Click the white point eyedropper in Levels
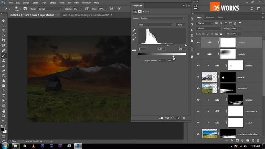This screenshot has height=149, width=265. (134, 39)
